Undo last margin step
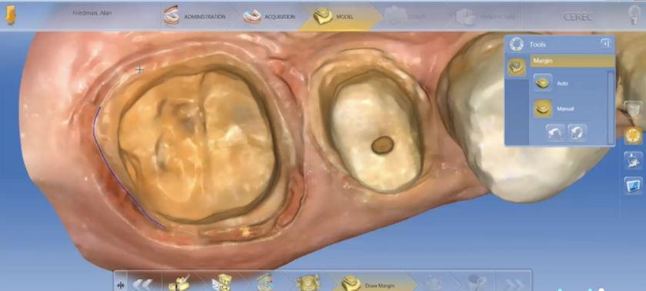 tap(554, 134)
